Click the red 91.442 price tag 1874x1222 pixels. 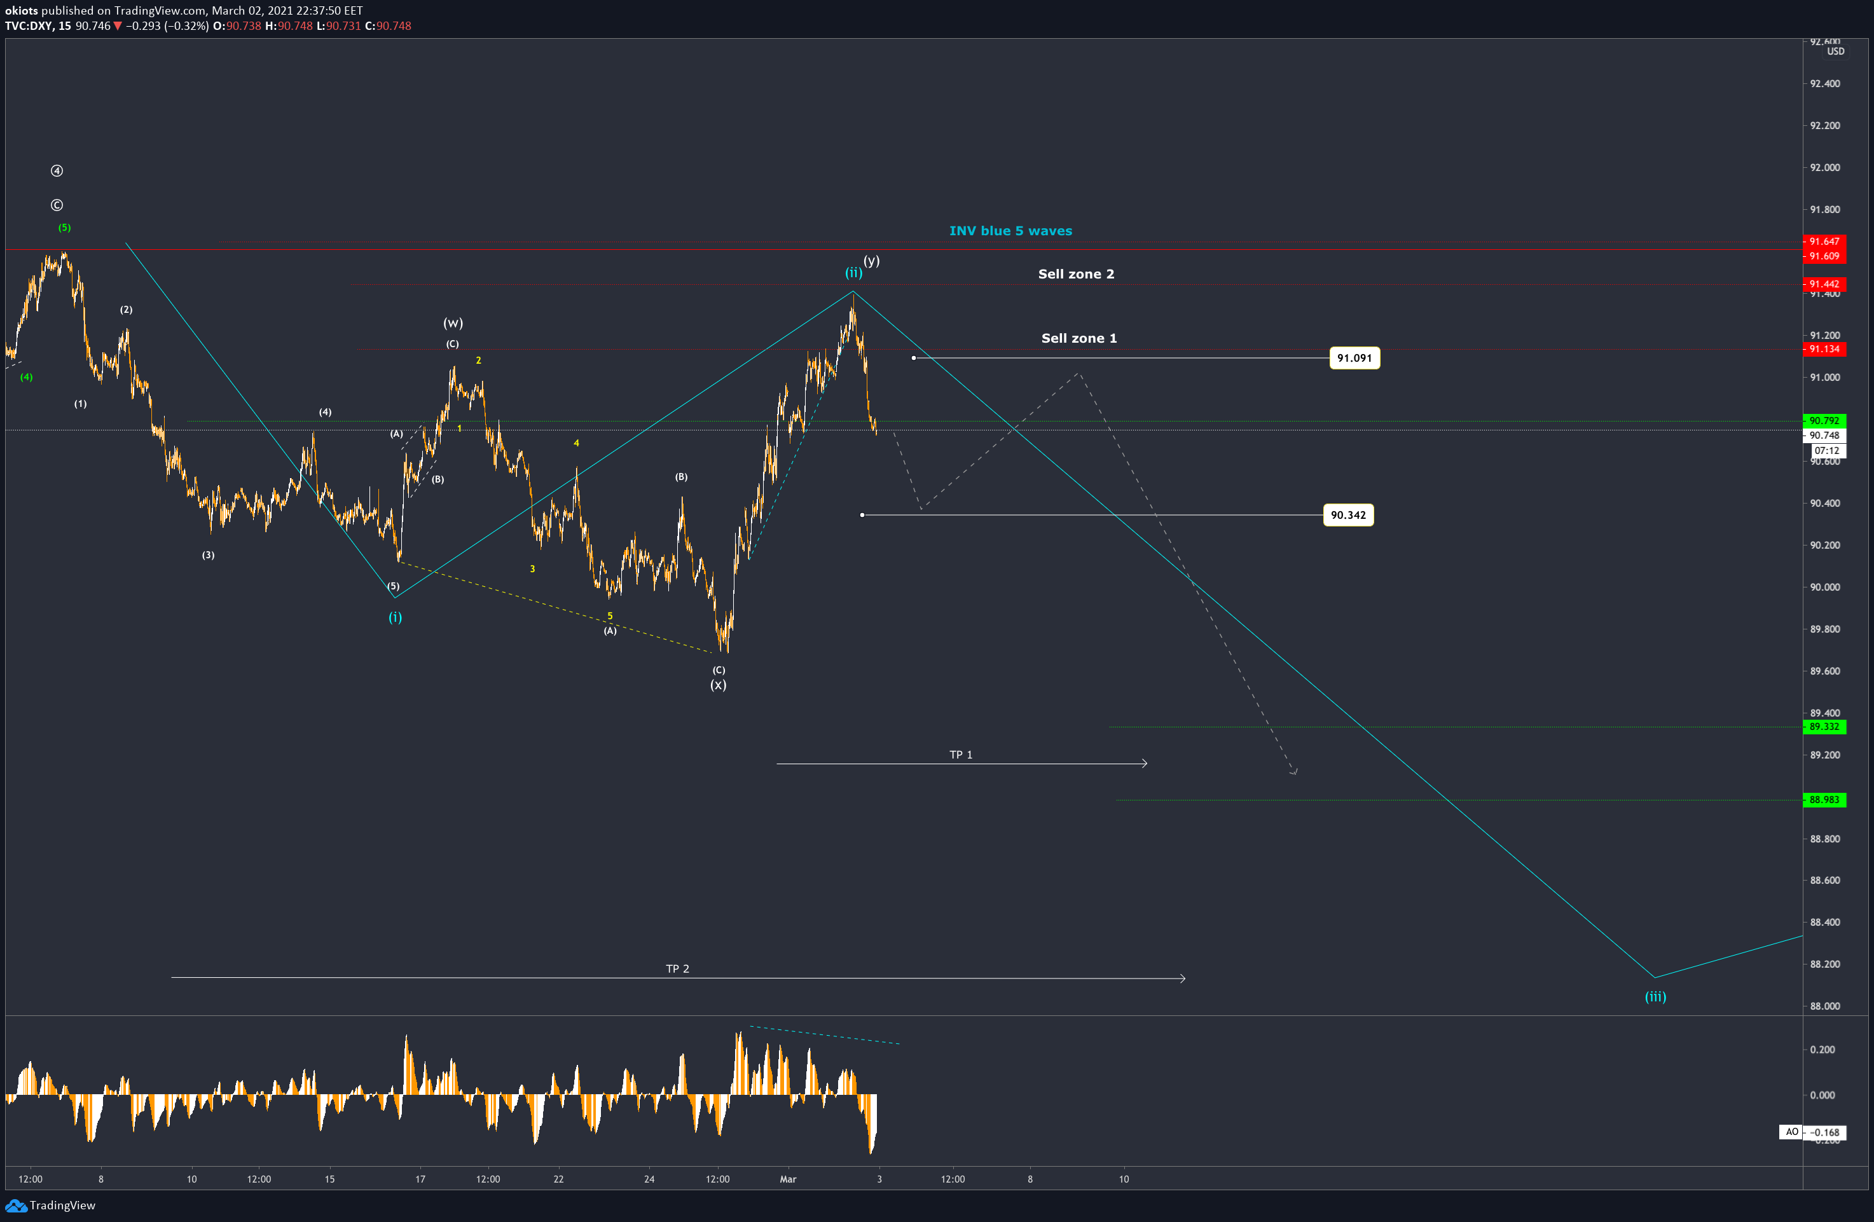click(x=1824, y=284)
